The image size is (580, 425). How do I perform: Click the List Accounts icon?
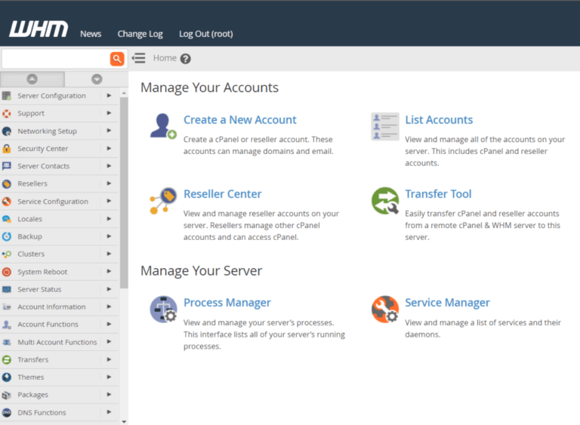(x=384, y=126)
